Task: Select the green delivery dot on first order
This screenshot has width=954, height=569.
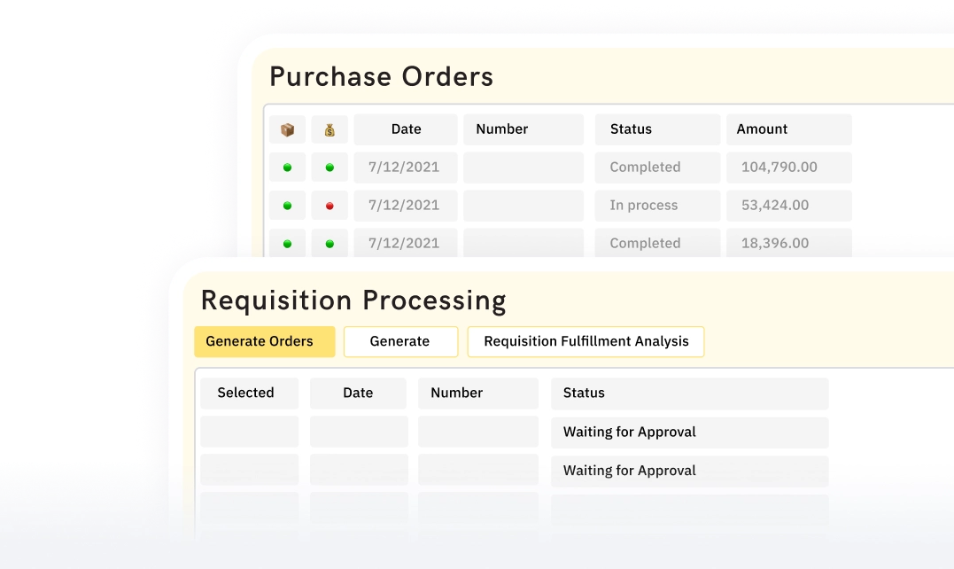Action: (x=287, y=167)
